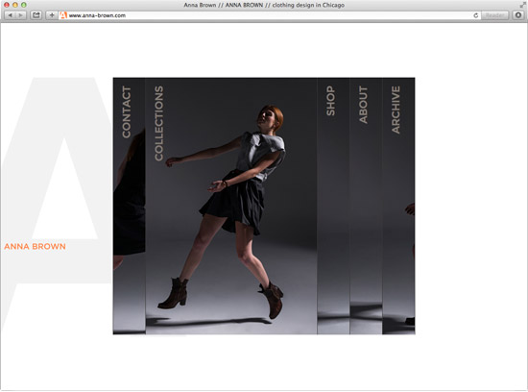
Task: Open the CONTACT vertical panel
Action: point(130,206)
